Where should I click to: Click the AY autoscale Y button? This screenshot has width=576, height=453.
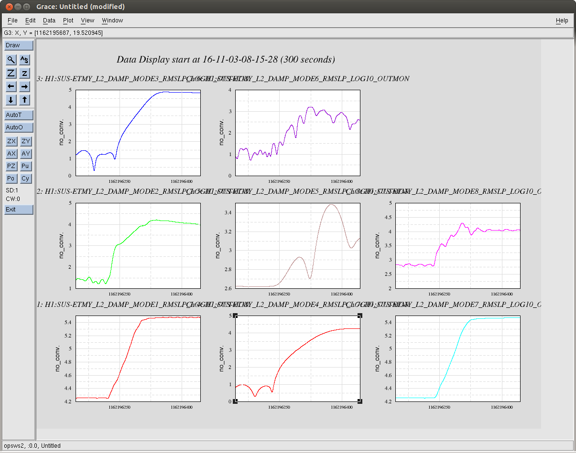[26, 154]
